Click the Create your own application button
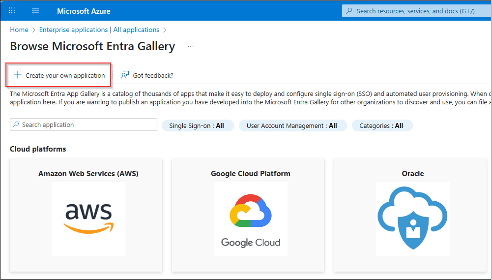The width and height of the screenshot is (492, 280). pos(58,75)
